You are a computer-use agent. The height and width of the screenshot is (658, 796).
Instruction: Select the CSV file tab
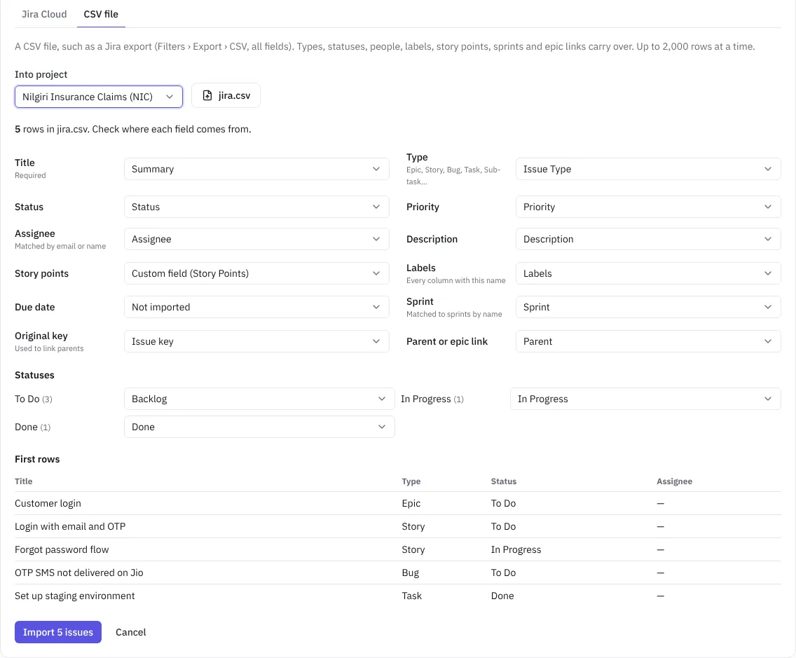coord(101,14)
